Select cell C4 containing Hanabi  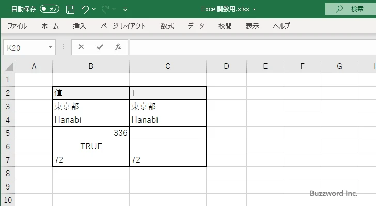(x=168, y=119)
